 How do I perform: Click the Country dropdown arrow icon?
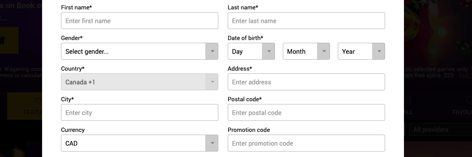pyautogui.click(x=212, y=82)
